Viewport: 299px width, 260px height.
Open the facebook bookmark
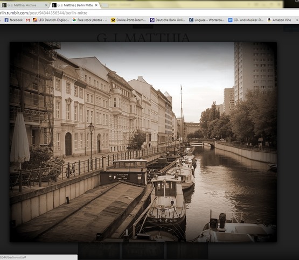coord(13,20)
